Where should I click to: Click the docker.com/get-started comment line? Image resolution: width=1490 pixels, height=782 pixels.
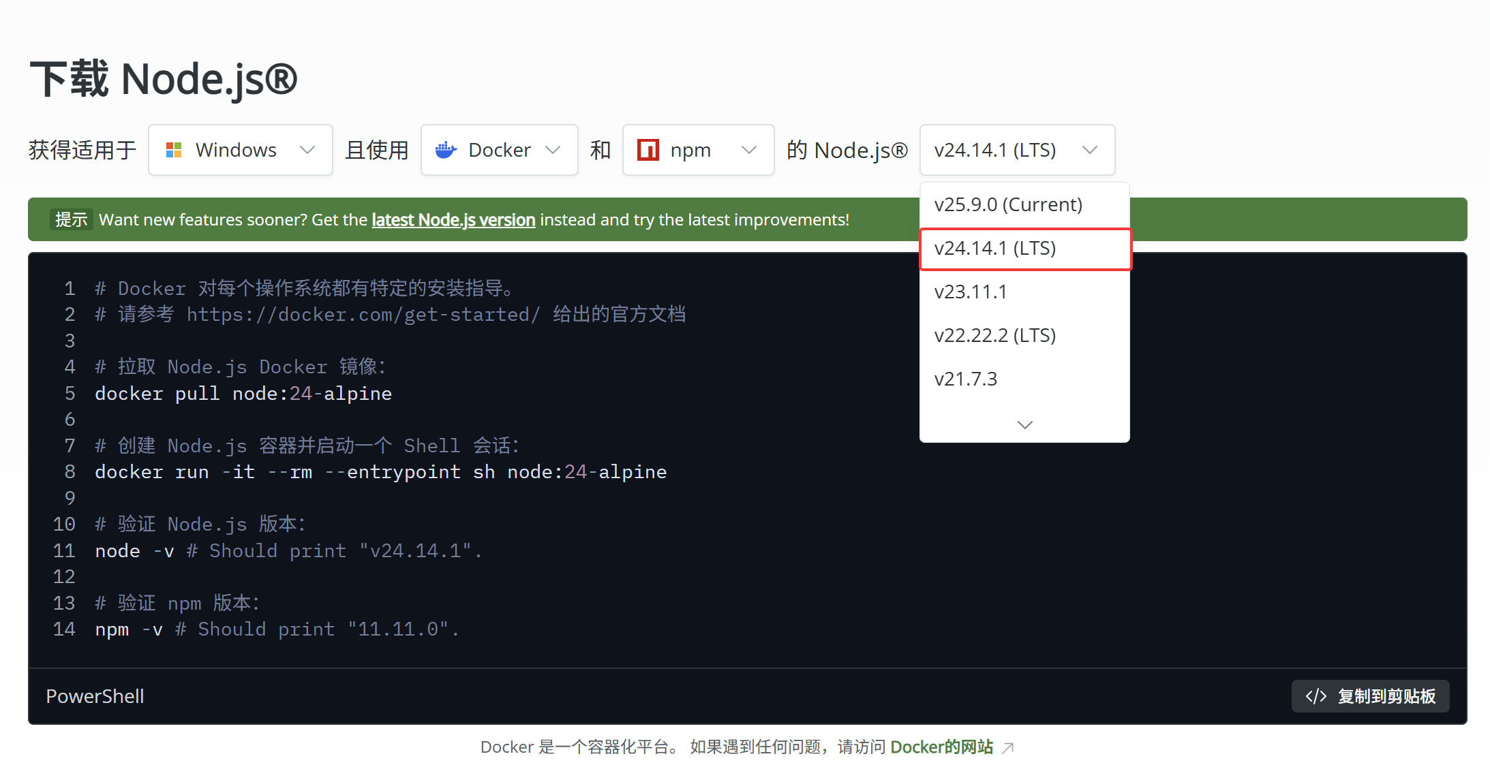(x=391, y=315)
